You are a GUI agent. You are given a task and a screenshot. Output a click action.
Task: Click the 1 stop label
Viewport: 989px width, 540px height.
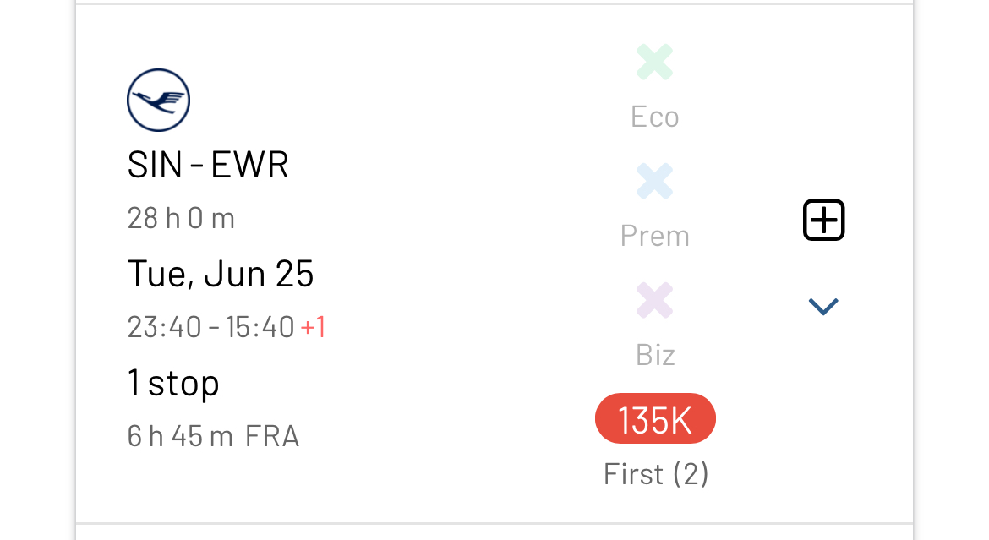click(x=173, y=383)
